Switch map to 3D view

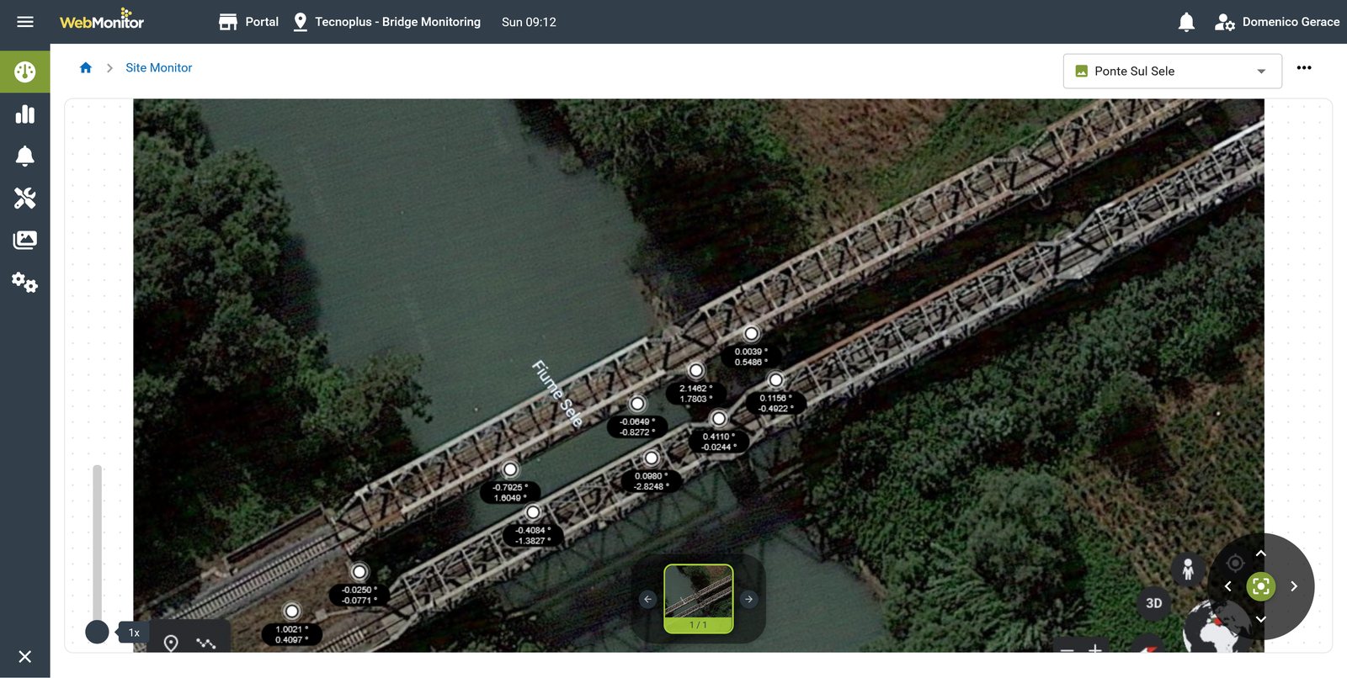[x=1154, y=603]
